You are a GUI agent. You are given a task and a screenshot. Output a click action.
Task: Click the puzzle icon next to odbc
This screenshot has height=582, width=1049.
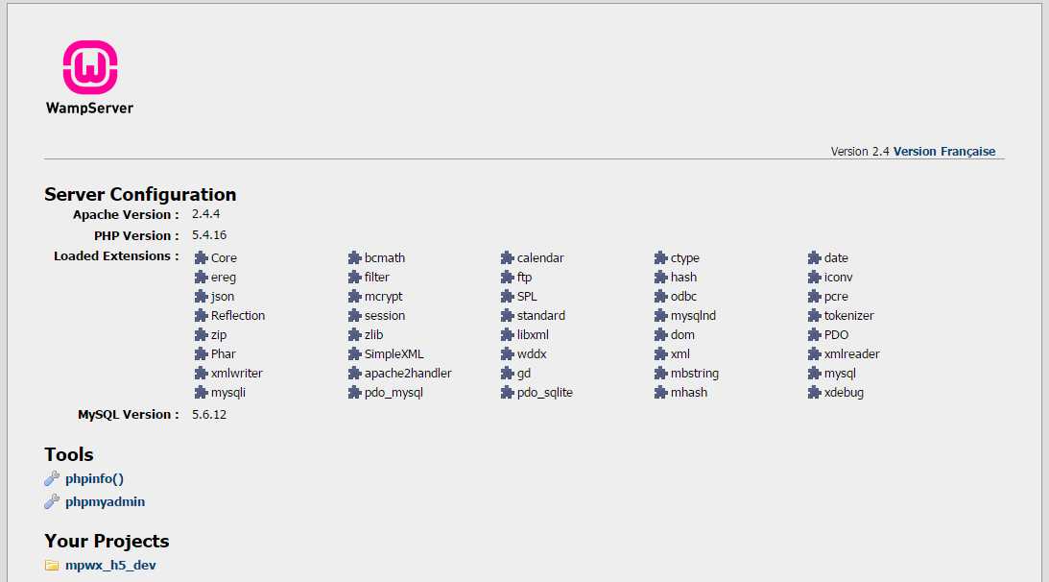[661, 297]
